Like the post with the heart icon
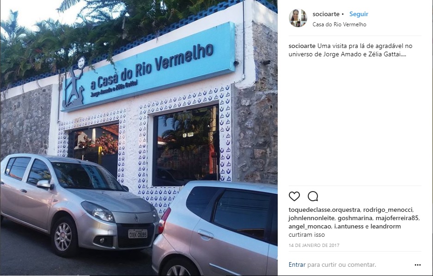 [294, 196]
